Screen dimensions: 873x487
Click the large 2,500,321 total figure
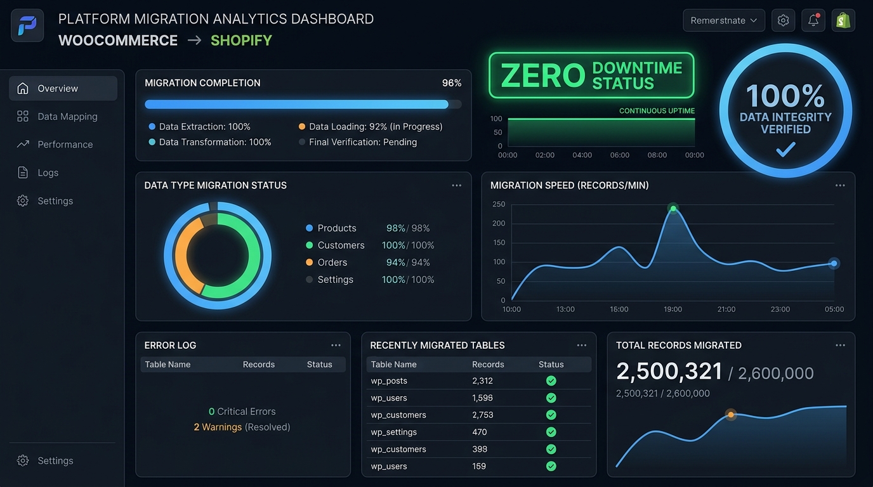tap(669, 372)
